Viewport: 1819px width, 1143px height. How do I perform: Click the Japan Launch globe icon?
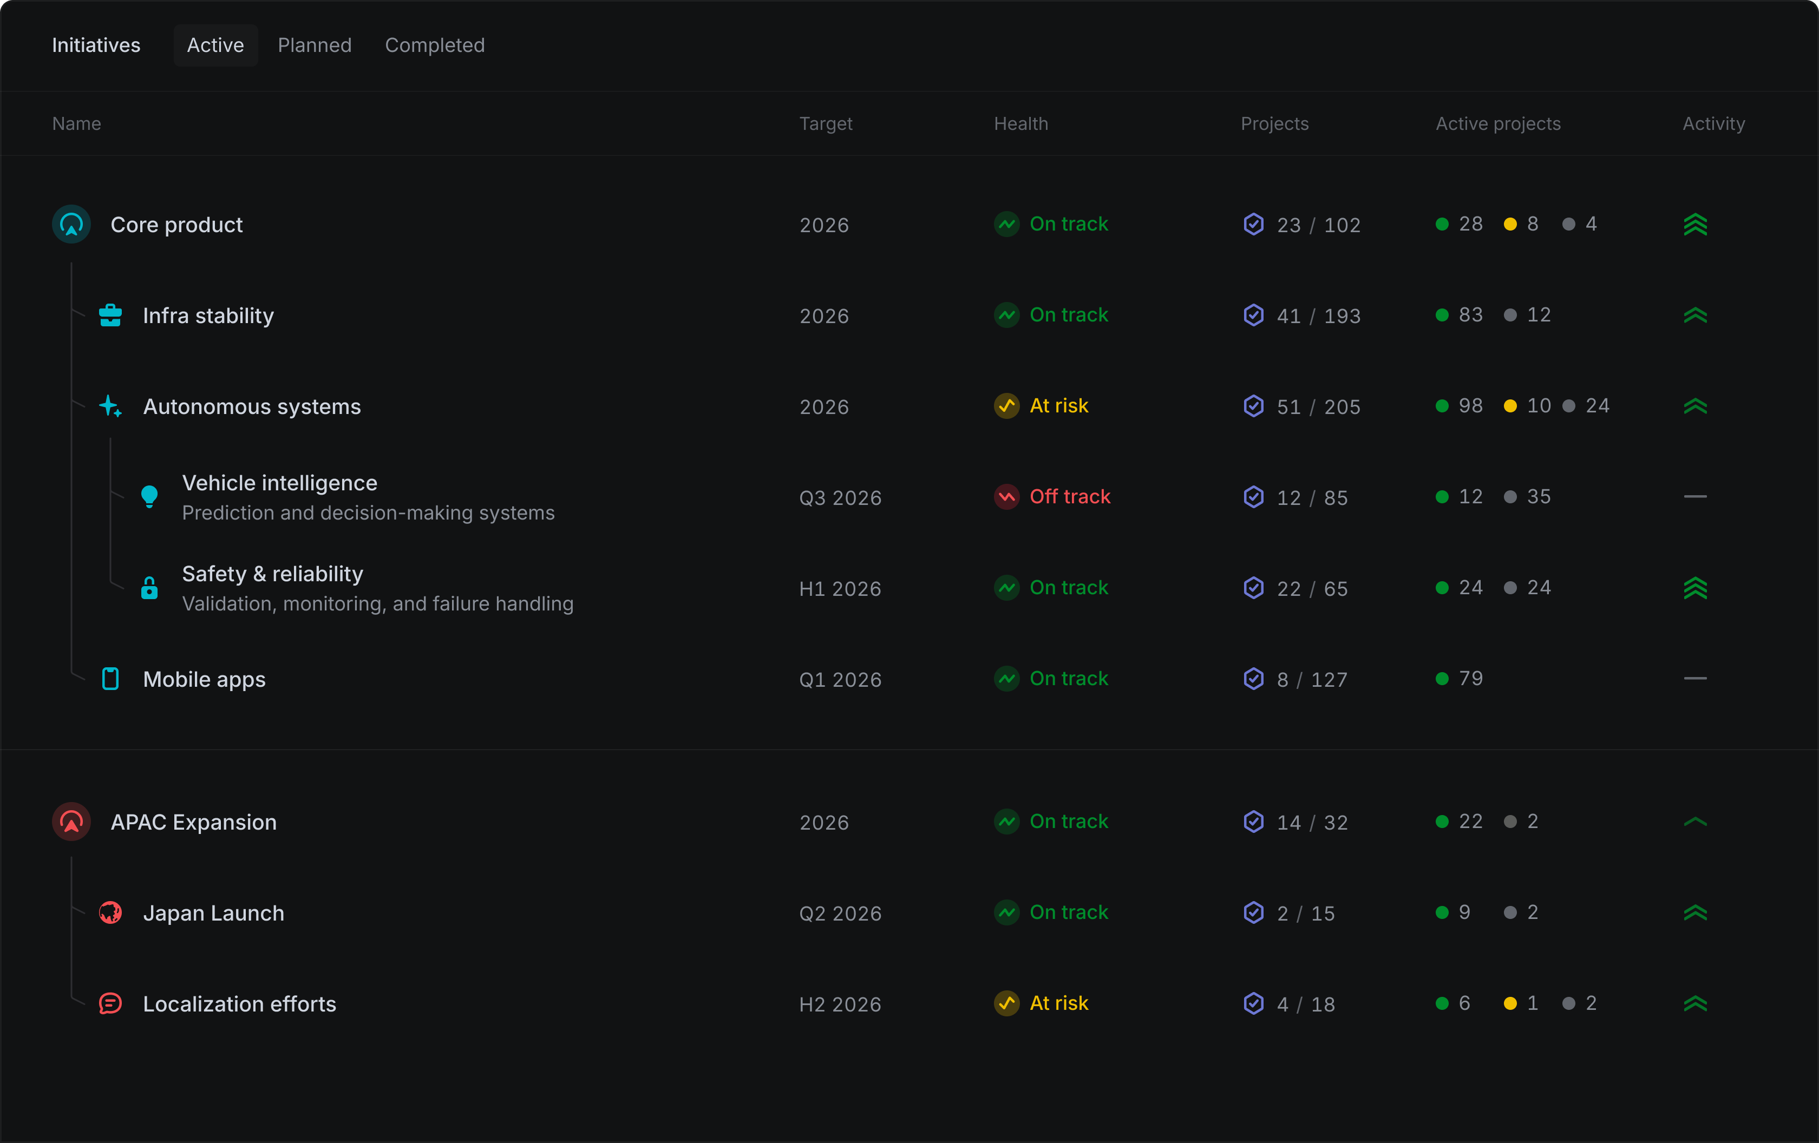[x=110, y=913]
